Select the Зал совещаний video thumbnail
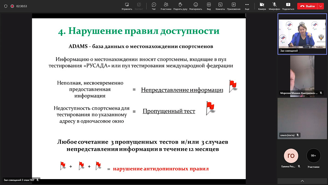Image resolution: width=328 pixels, height=185 pixels. click(302, 34)
